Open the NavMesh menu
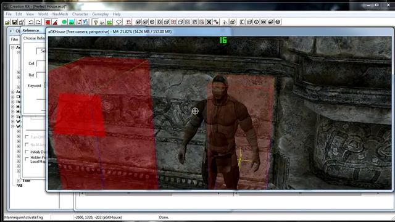The width and height of the screenshot is (395, 222). pyautogui.click(x=60, y=14)
